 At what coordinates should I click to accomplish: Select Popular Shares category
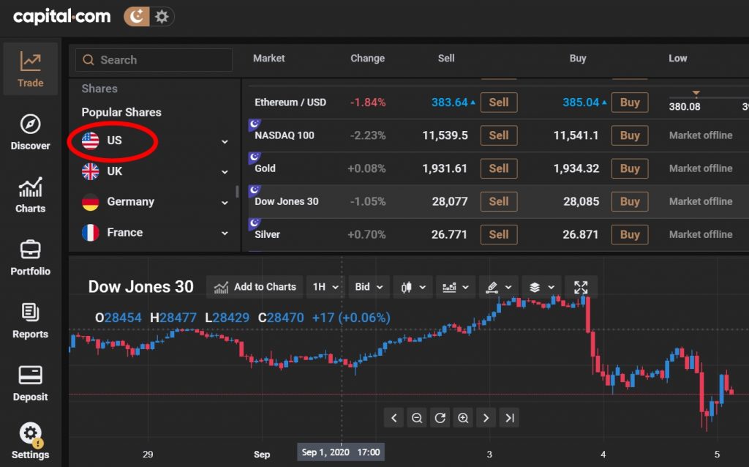121,112
